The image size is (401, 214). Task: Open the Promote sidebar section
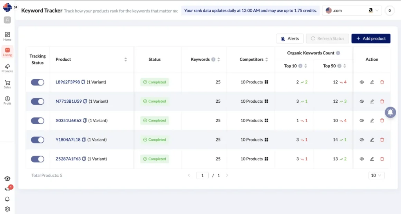tap(7, 68)
